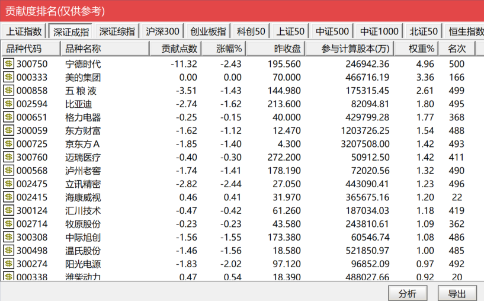Sort by the 权重% column header
The image size is (484, 301).
(417, 49)
